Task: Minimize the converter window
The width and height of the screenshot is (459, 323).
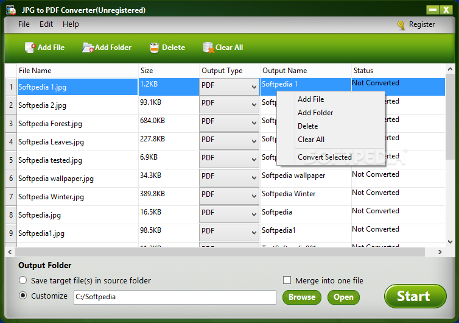Action: pyautogui.click(x=433, y=10)
